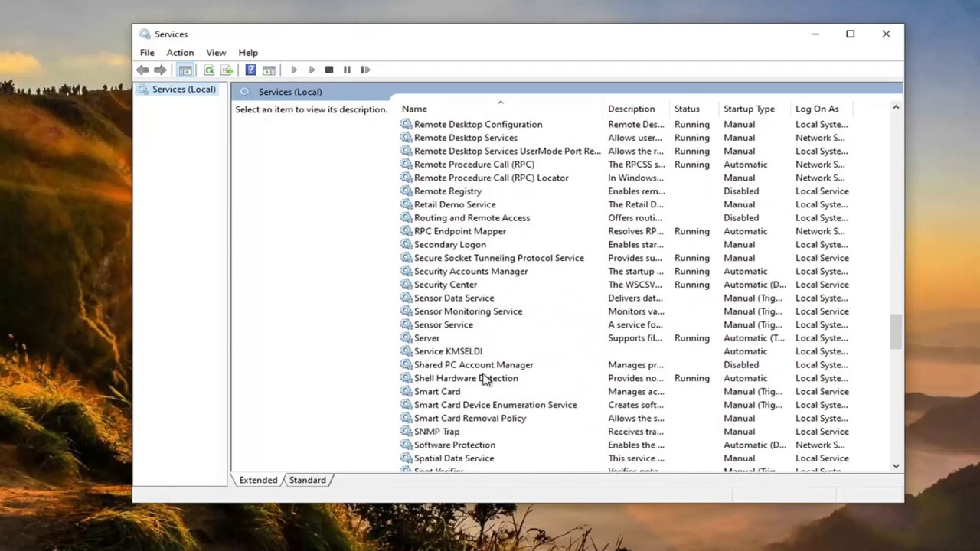Click Disabled startup type of Remote Registry

[741, 191]
